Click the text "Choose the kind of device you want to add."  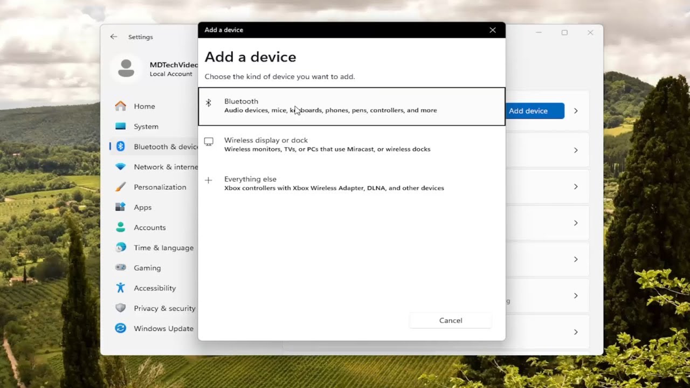280,77
